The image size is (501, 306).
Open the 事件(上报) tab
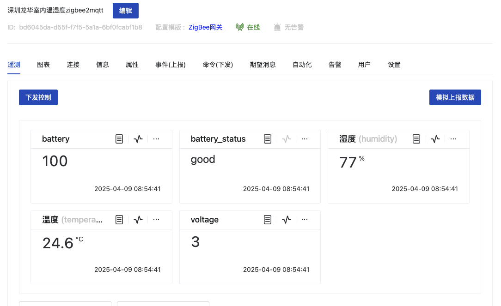tap(171, 65)
